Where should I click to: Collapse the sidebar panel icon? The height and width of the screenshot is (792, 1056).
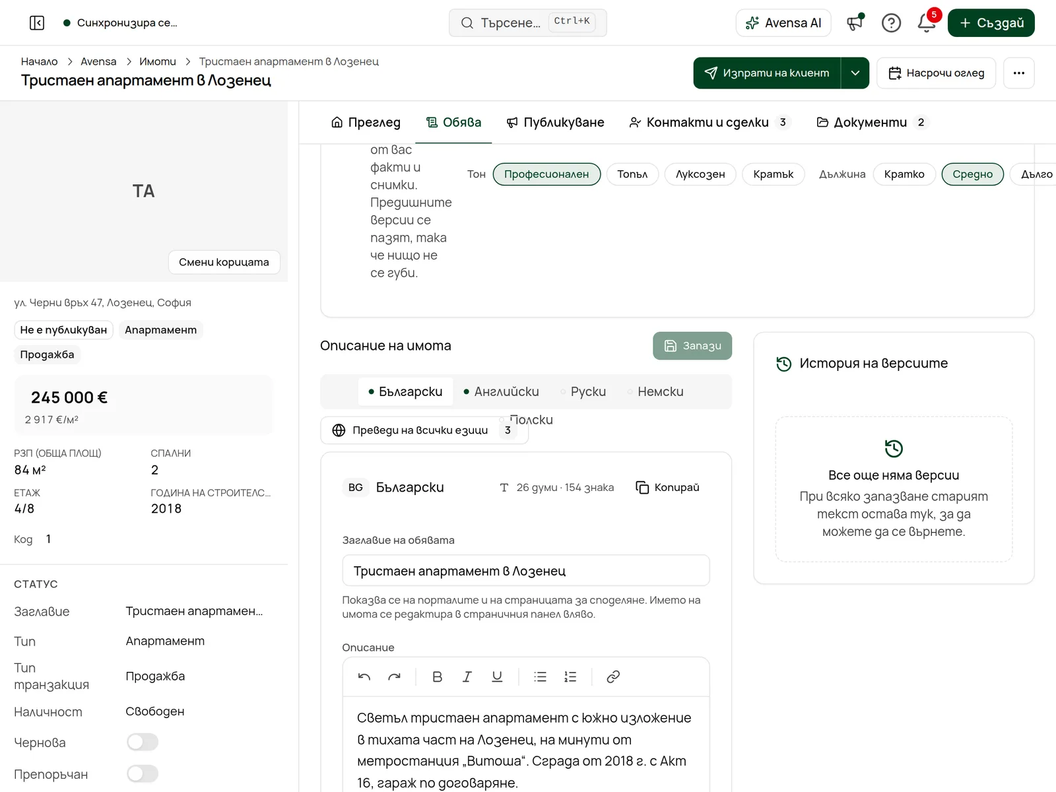point(37,23)
